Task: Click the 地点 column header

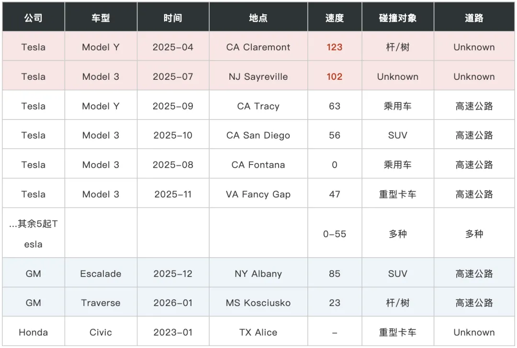Action: tap(258, 17)
